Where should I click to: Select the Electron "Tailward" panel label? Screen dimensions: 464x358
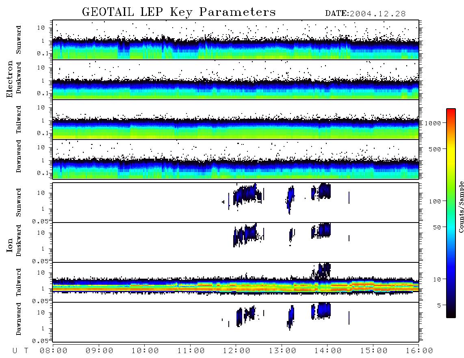(x=19, y=120)
